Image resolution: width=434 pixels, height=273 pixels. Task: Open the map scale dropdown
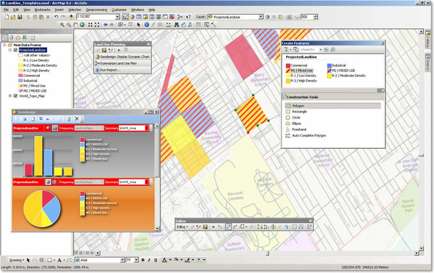(118, 17)
